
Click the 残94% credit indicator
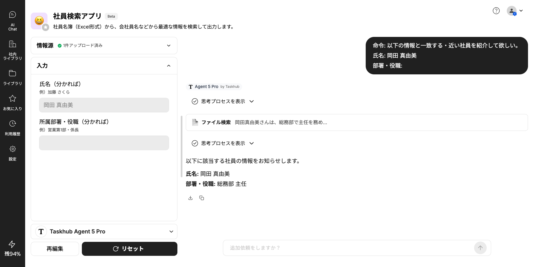(x=12, y=249)
